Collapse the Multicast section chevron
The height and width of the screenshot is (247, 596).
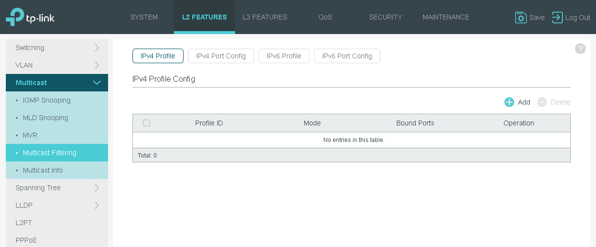96,83
